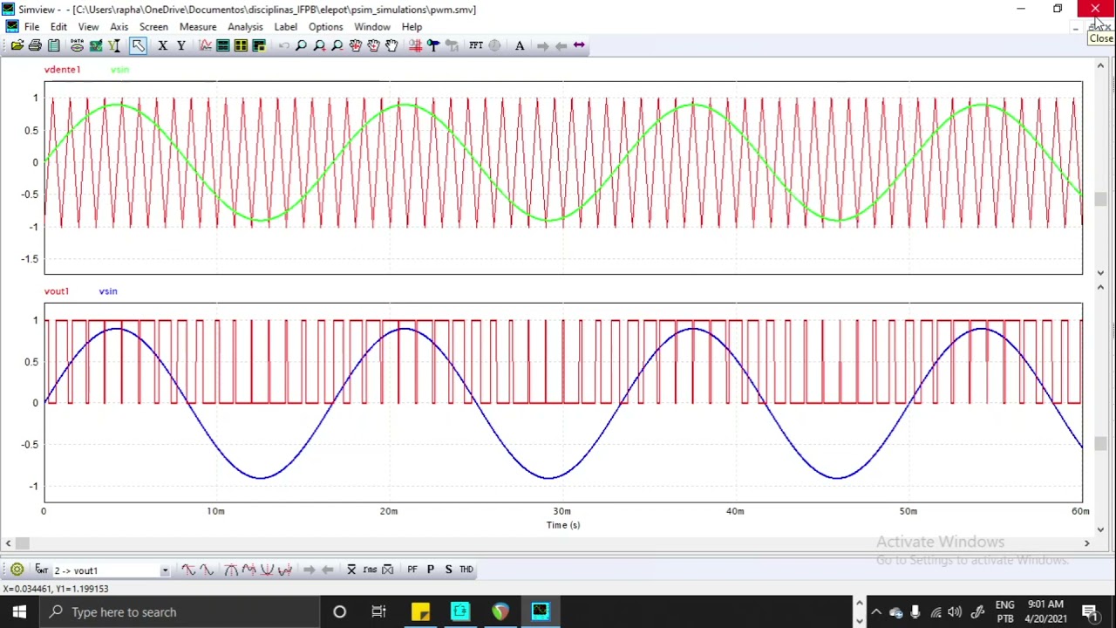The height and width of the screenshot is (628, 1116).
Task: Click the X axis settings button
Action: point(162,45)
